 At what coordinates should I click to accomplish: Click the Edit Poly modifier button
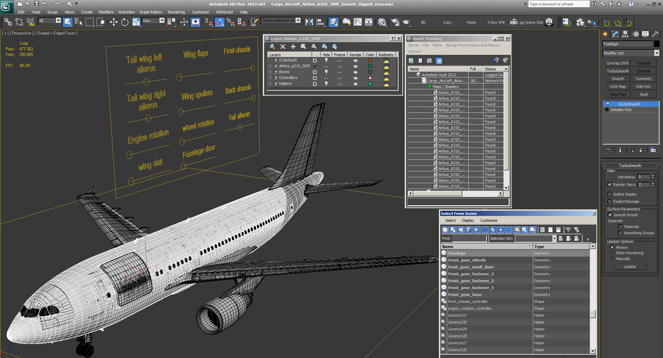click(x=644, y=87)
